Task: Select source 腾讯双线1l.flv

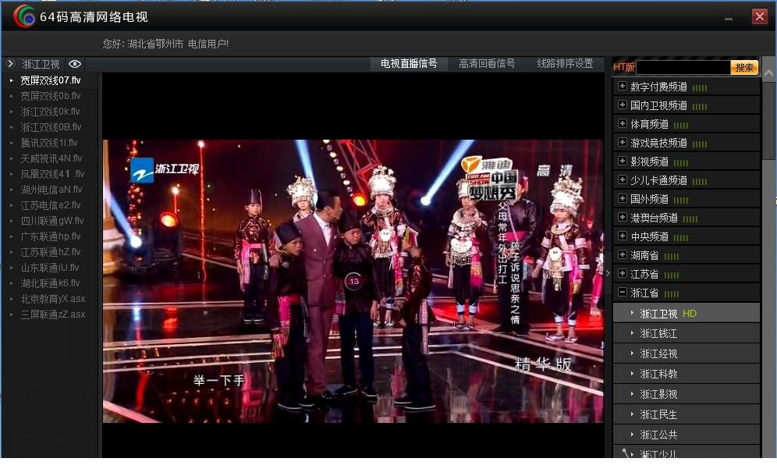Action: pos(51,143)
